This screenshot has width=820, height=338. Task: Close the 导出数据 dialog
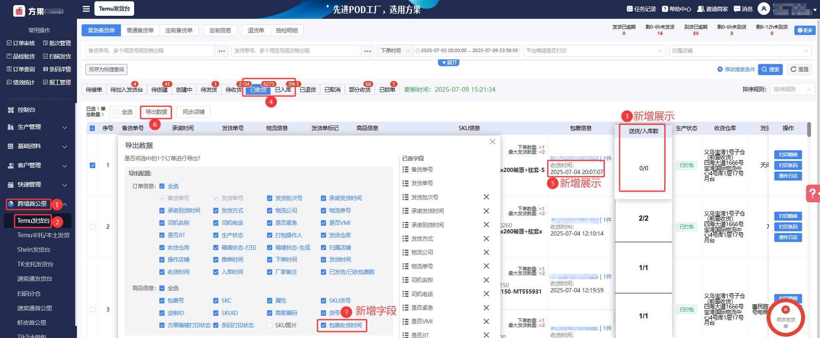pyautogui.click(x=492, y=142)
